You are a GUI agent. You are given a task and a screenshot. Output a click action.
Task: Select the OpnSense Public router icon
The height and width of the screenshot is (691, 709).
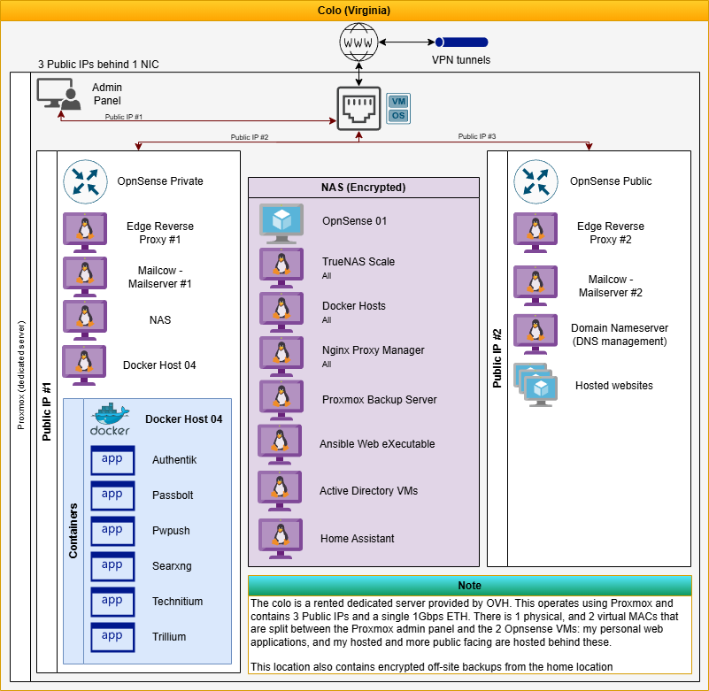point(536,180)
